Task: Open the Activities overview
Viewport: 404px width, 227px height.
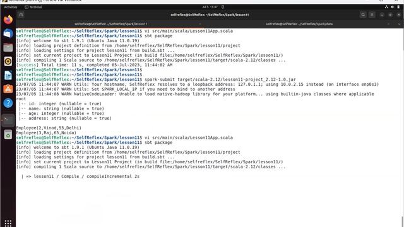Action: pos(11,7)
